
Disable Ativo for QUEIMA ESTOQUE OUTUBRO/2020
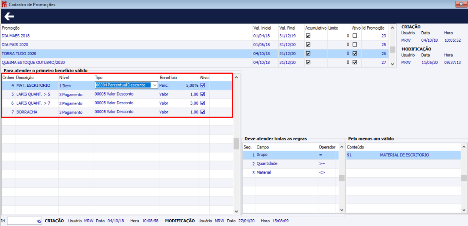(355, 63)
